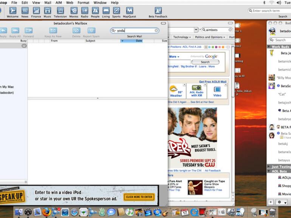
Task: Click the Enter search term field
Action: [x=270, y=11]
